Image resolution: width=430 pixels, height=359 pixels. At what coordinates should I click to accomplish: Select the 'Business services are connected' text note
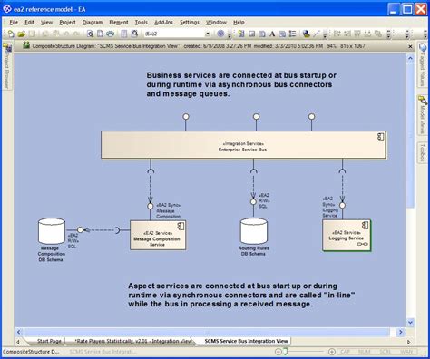[241, 84]
